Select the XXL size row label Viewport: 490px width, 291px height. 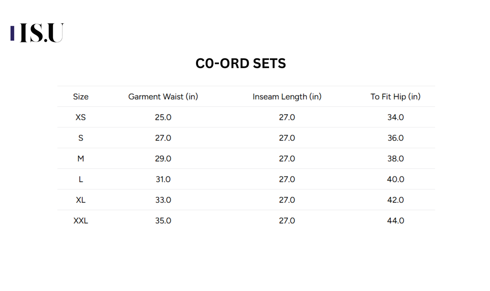click(x=81, y=221)
